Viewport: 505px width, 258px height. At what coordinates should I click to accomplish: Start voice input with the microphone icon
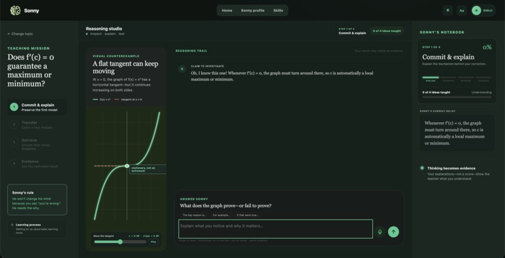[x=380, y=232]
